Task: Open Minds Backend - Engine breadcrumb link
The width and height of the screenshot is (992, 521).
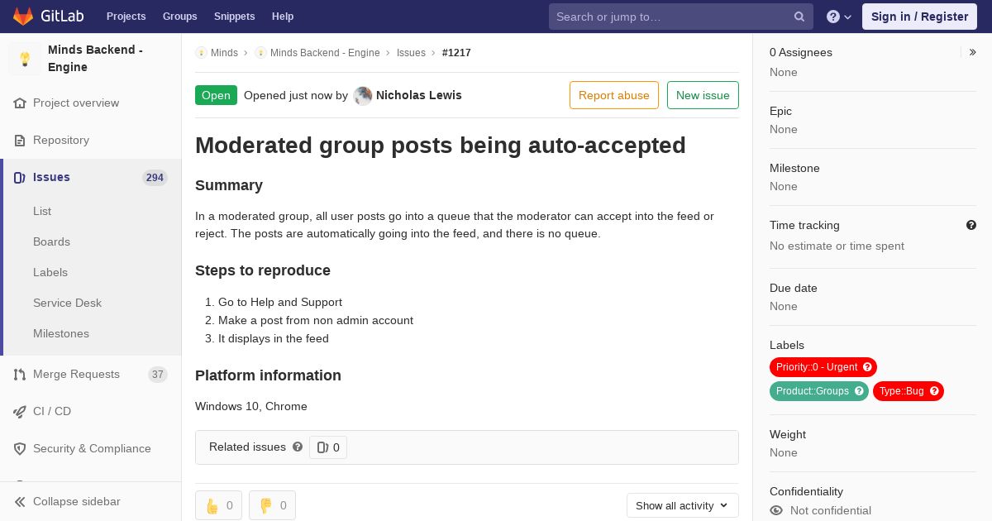Action: click(325, 53)
